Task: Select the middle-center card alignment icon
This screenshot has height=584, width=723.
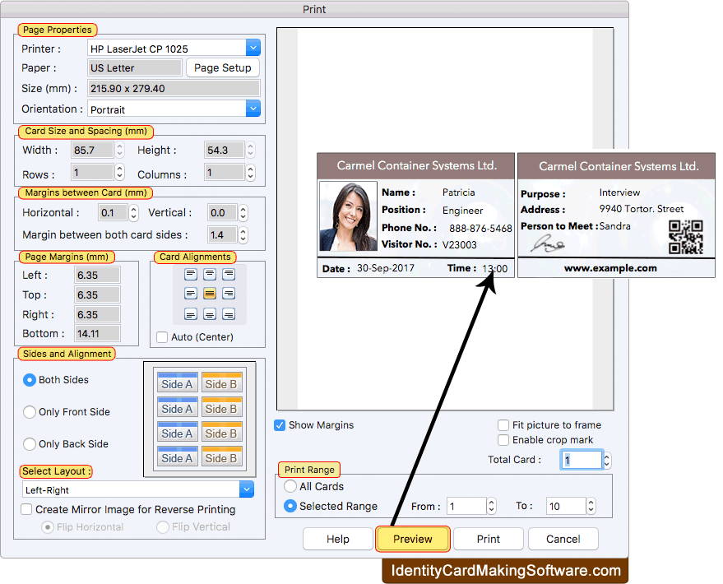Action: 210,294
